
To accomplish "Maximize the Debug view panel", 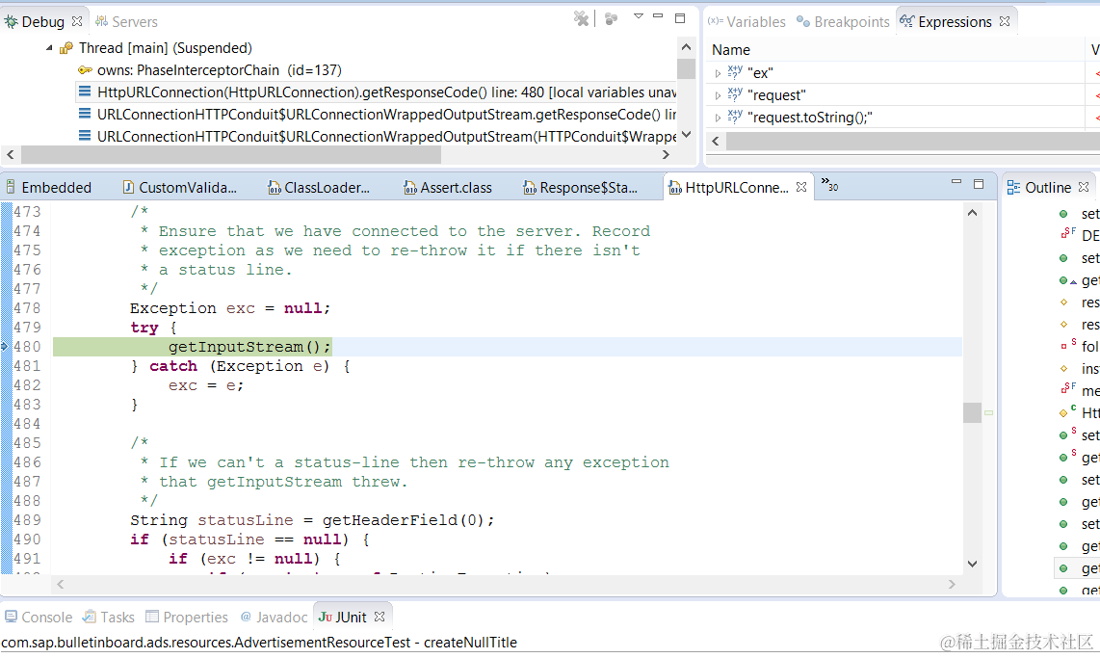I will pyautogui.click(x=680, y=18).
